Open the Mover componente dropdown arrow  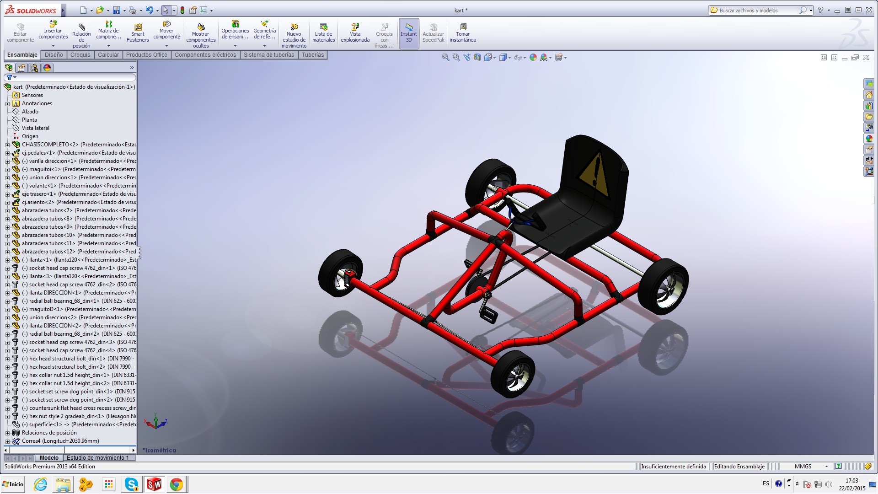166,46
